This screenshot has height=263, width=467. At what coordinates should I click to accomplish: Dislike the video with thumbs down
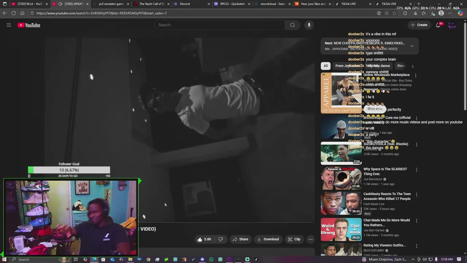tap(220, 239)
